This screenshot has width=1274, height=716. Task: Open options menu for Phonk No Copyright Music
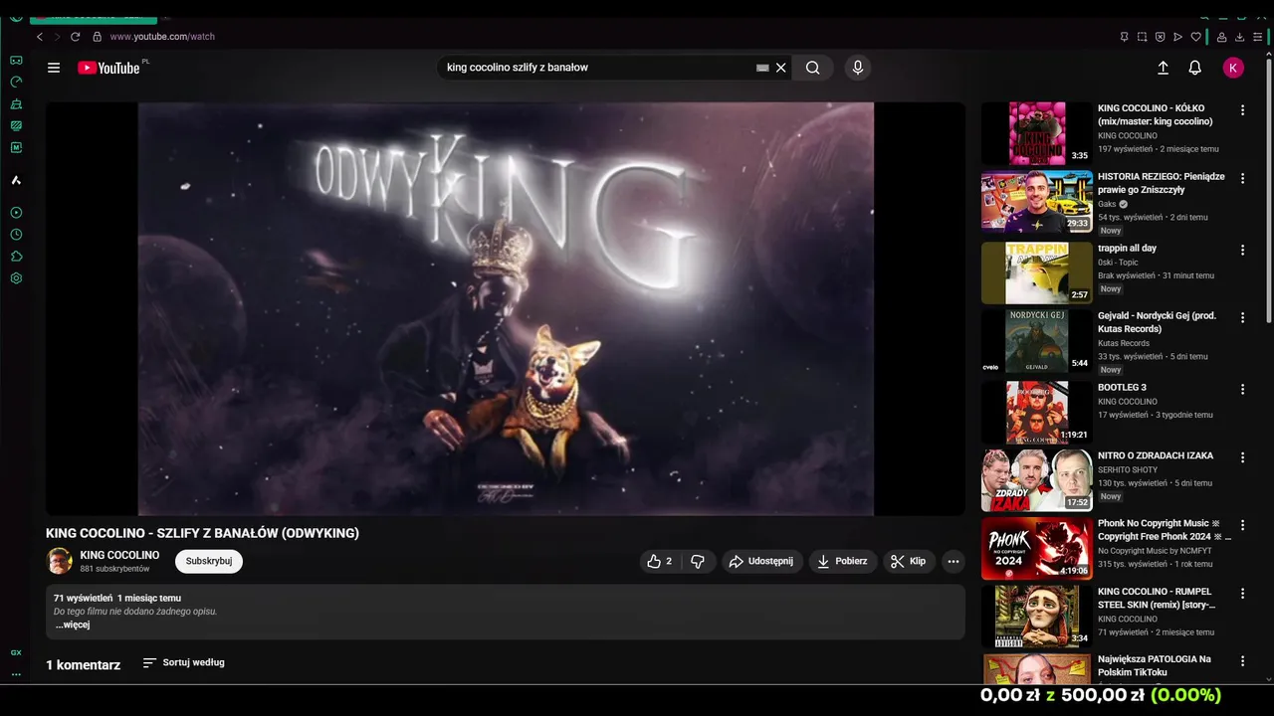(x=1242, y=525)
